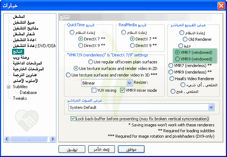
Task: Open شعار المشغل tree item
Action: click(x=24, y=34)
